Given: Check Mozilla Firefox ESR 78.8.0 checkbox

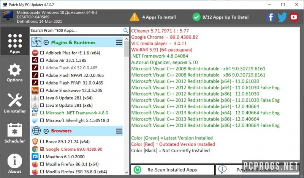Looking at the screenshot, I should pyautogui.click(x=42, y=172).
